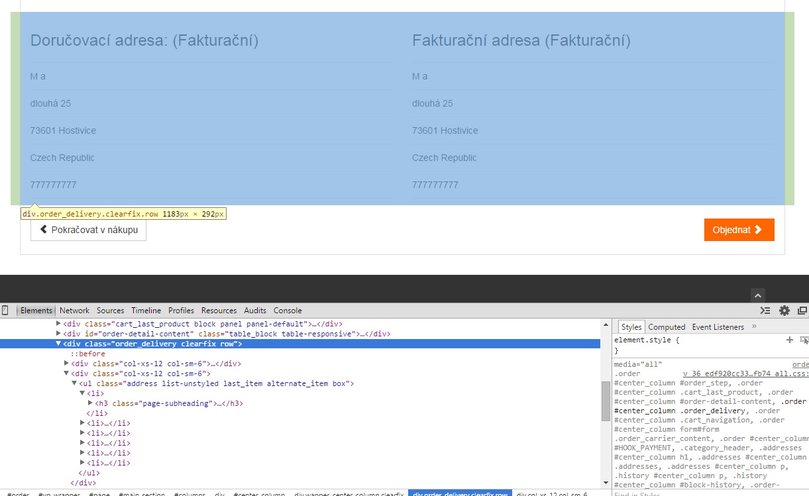Click Czech Republic under Fakturační adresa

click(x=445, y=158)
